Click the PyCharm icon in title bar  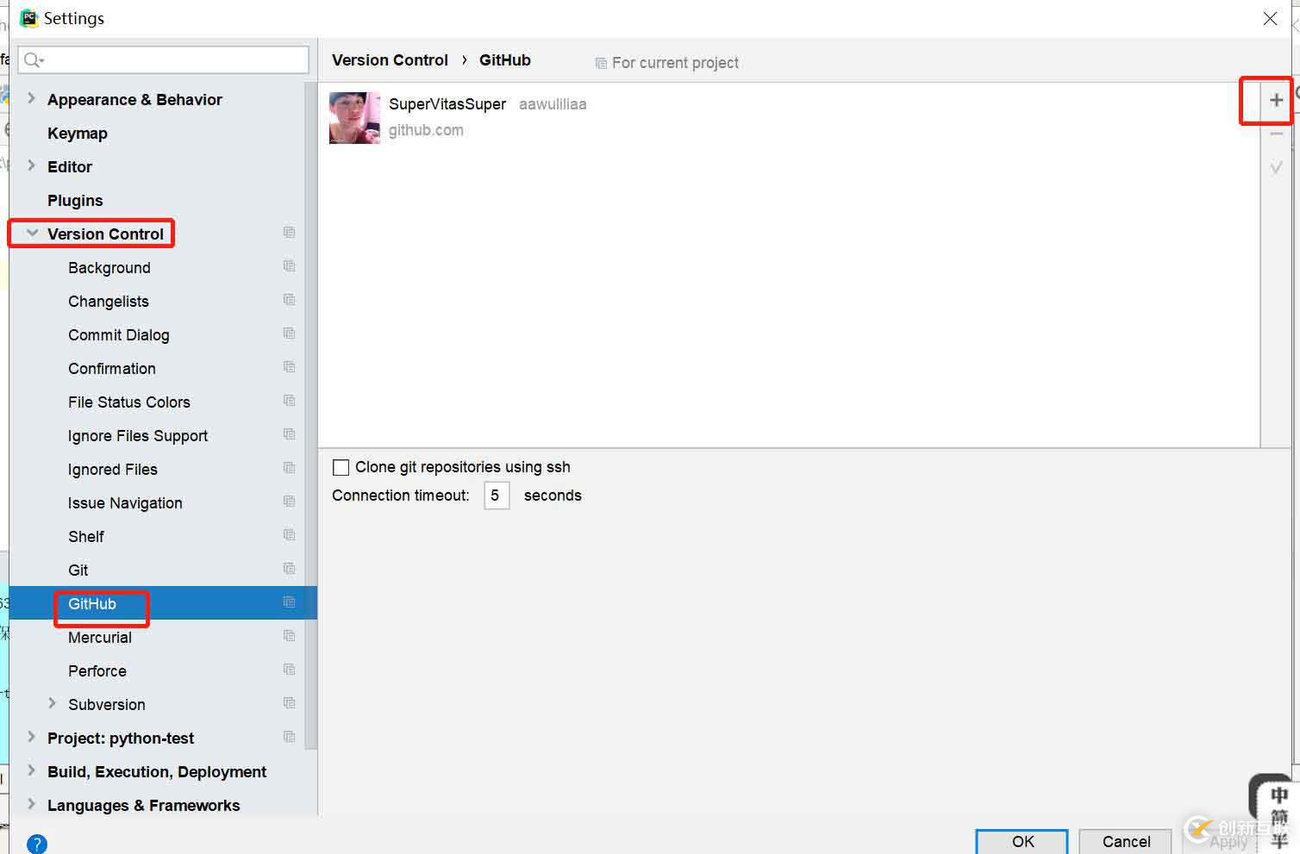tap(29, 18)
